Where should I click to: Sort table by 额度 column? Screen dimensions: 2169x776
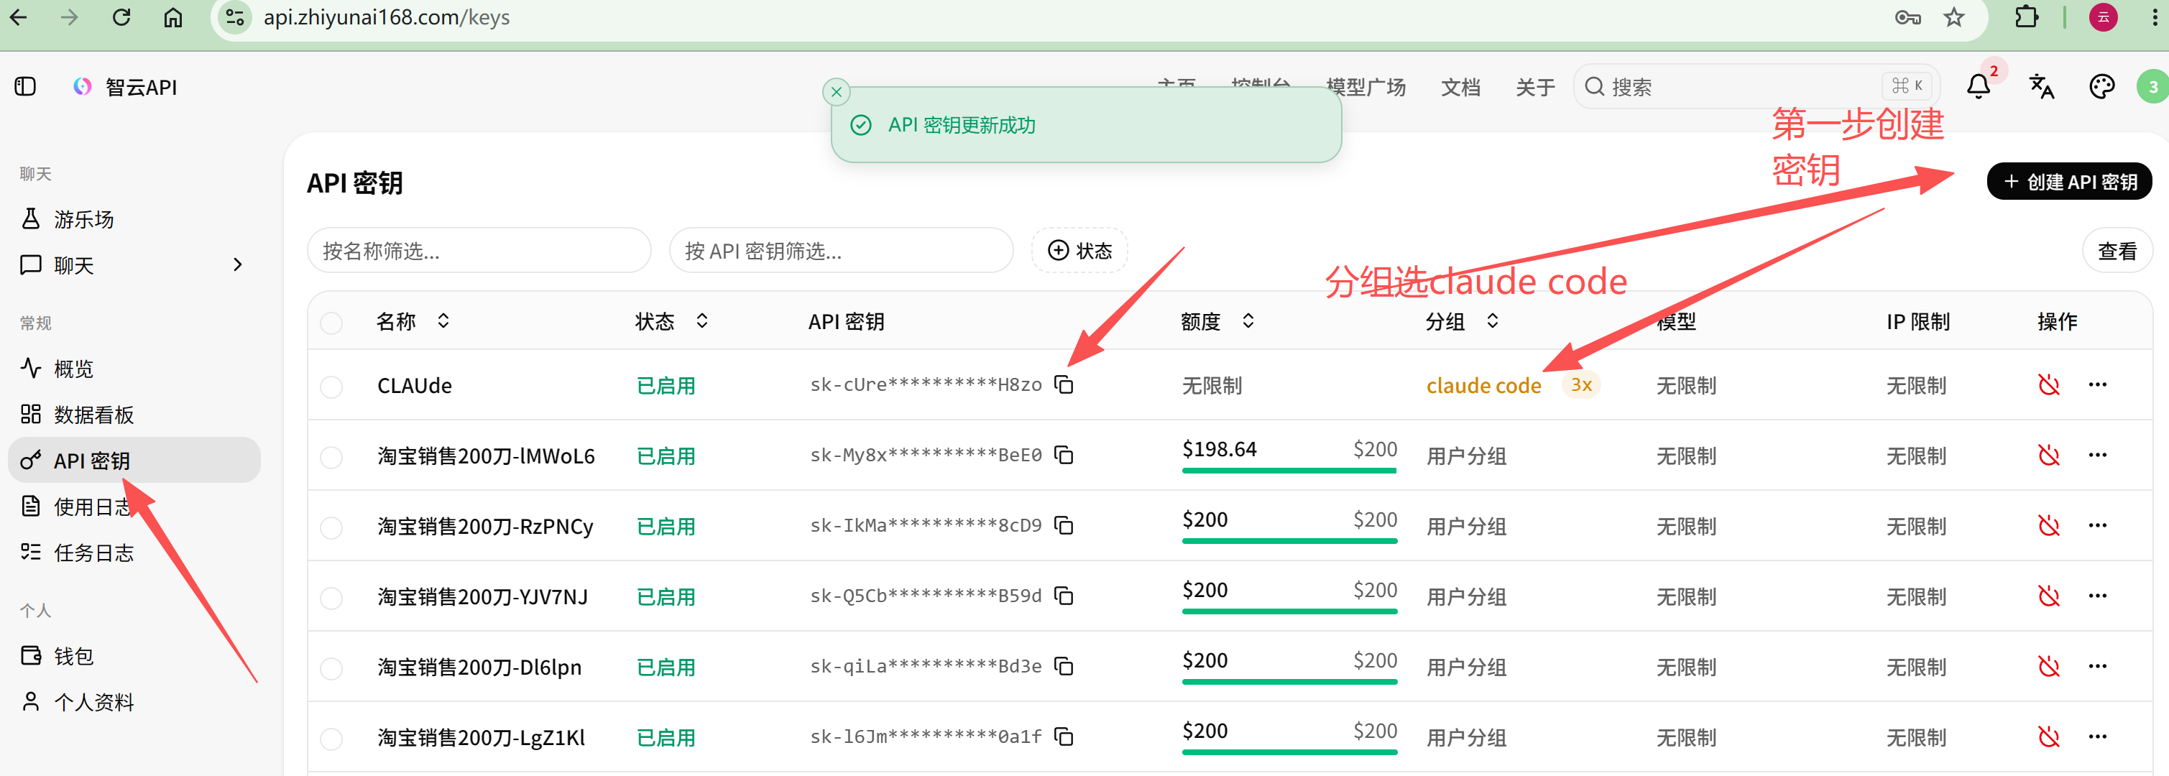point(1217,321)
